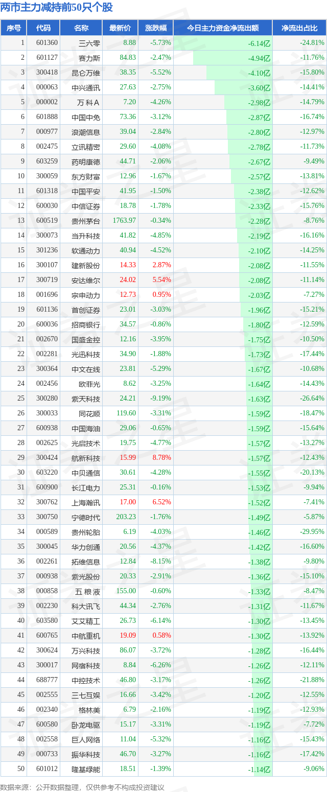Image resolution: width=327 pixels, height=792 pixels.
Task: Select stock name 中国海油
Action: [x=86, y=428]
